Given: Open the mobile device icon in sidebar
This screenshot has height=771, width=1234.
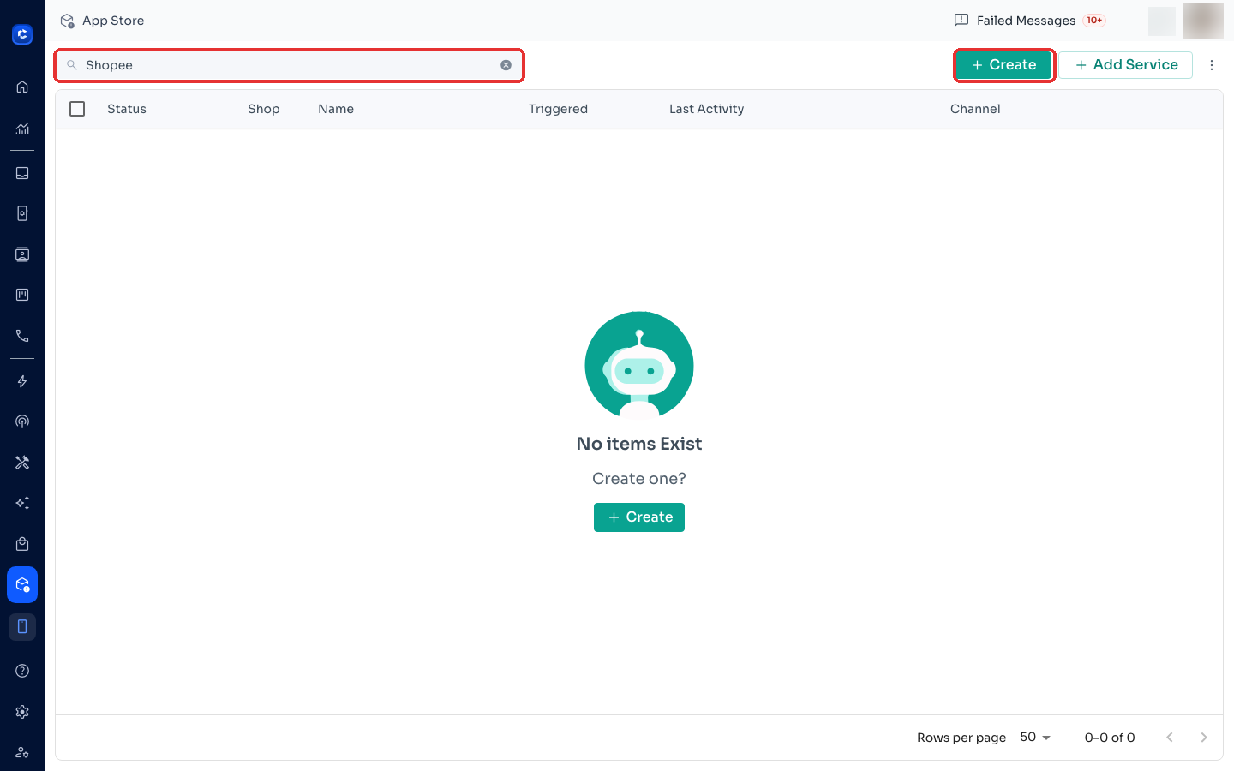Looking at the screenshot, I should (22, 626).
